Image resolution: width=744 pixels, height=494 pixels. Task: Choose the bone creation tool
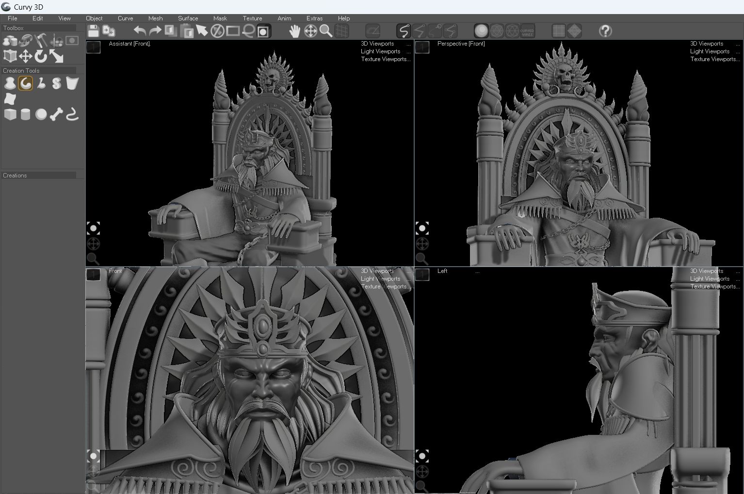pos(57,114)
